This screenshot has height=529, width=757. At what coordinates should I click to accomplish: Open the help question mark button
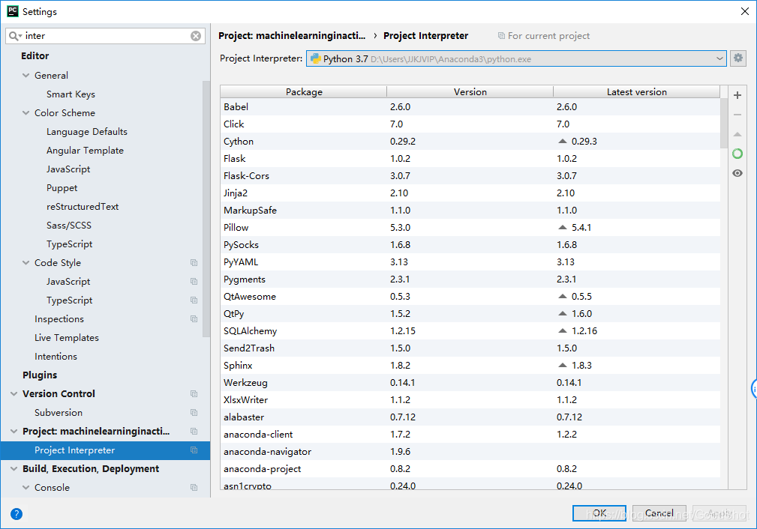(17, 514)
